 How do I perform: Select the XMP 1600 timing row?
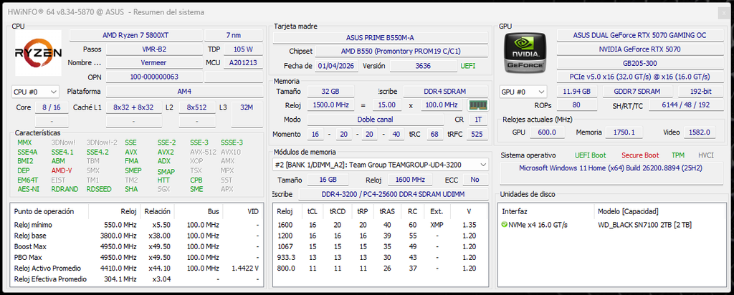pyautogui.click(x=380, y=225)
